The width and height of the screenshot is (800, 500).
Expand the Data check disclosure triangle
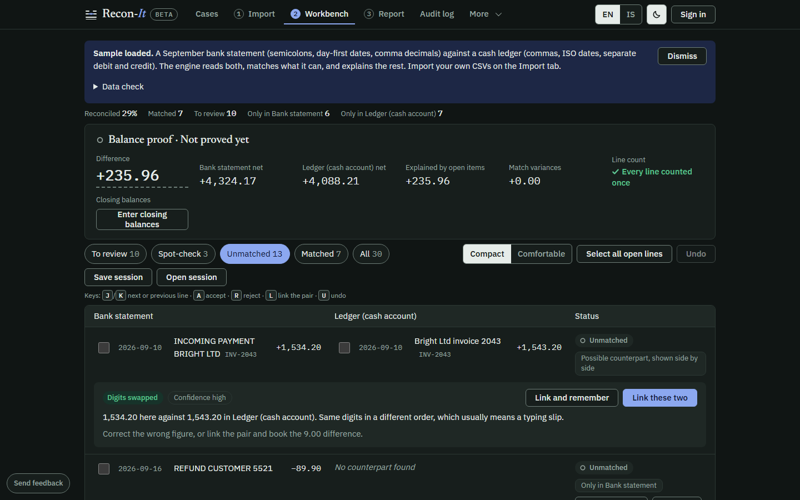point(96,87)
